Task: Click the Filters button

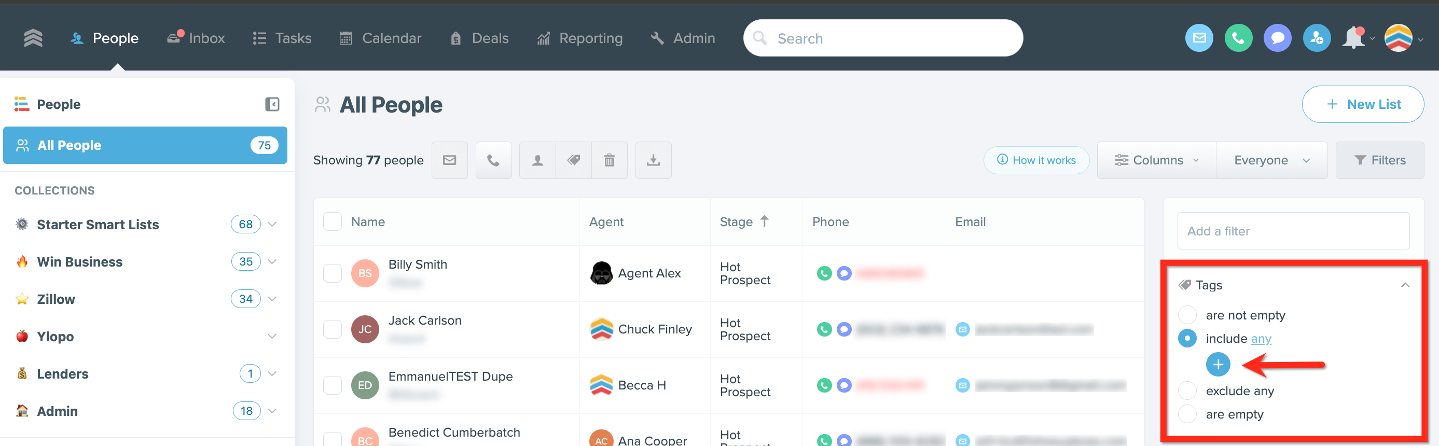Action: point(1379,160)
